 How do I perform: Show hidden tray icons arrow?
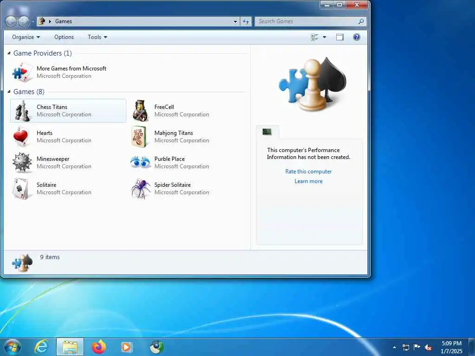(x=394, y=348)
